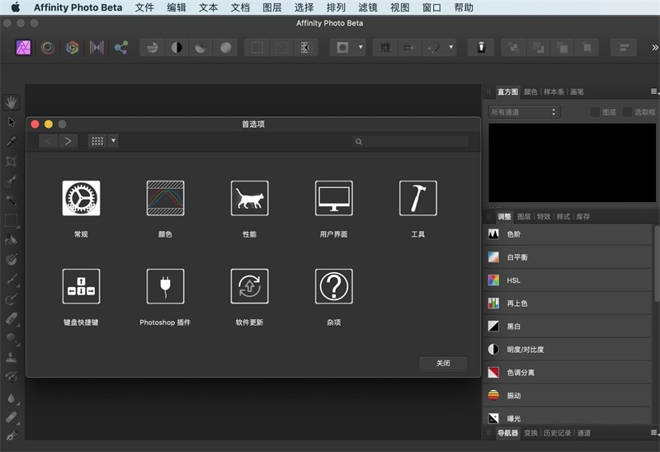Open the 滤镜 menu
The width and height of the screenshot is (660, 452).
368,7
